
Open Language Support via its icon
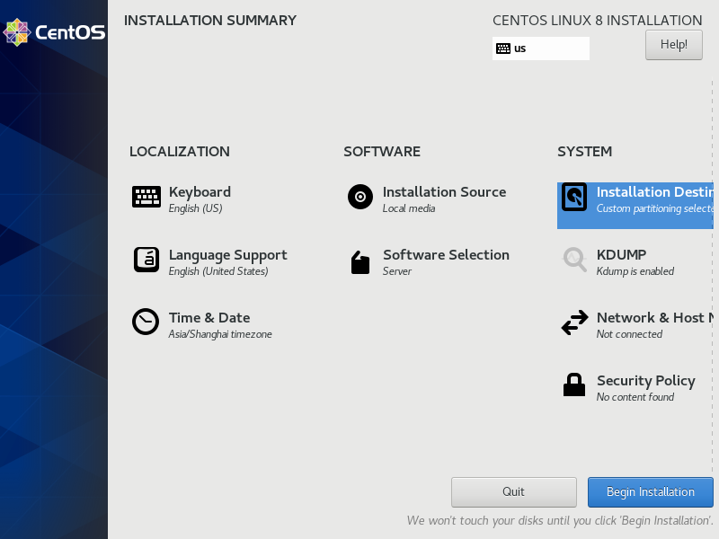coord(146,260)
